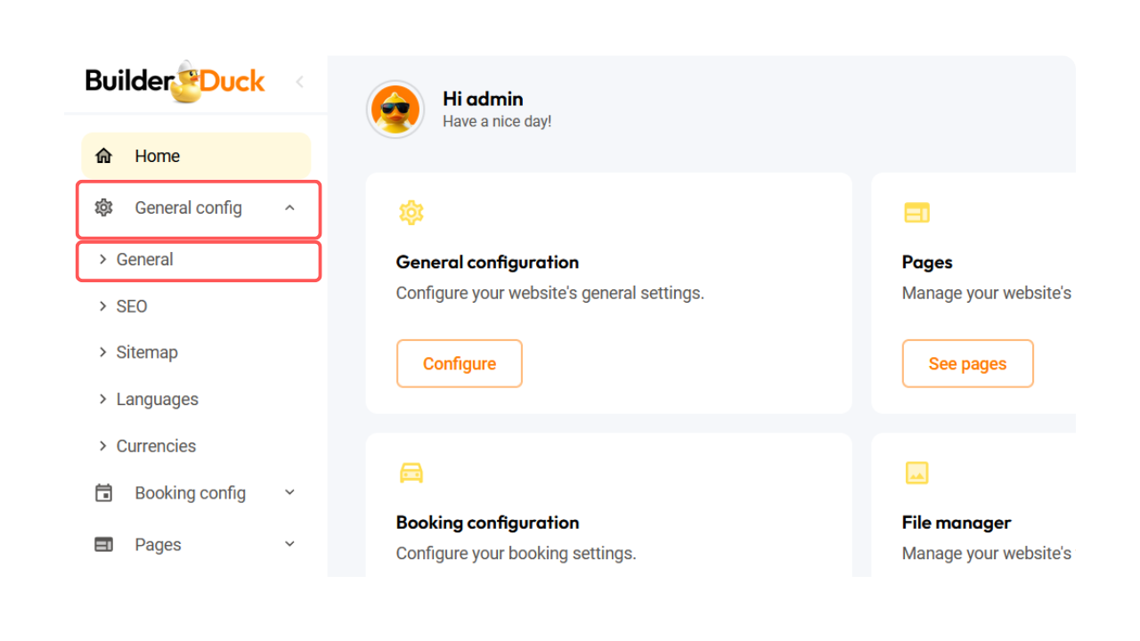Screen dimensions: 1140x641
Task: Click the Pages layout icon in sidebar
Action: (104, 545)
